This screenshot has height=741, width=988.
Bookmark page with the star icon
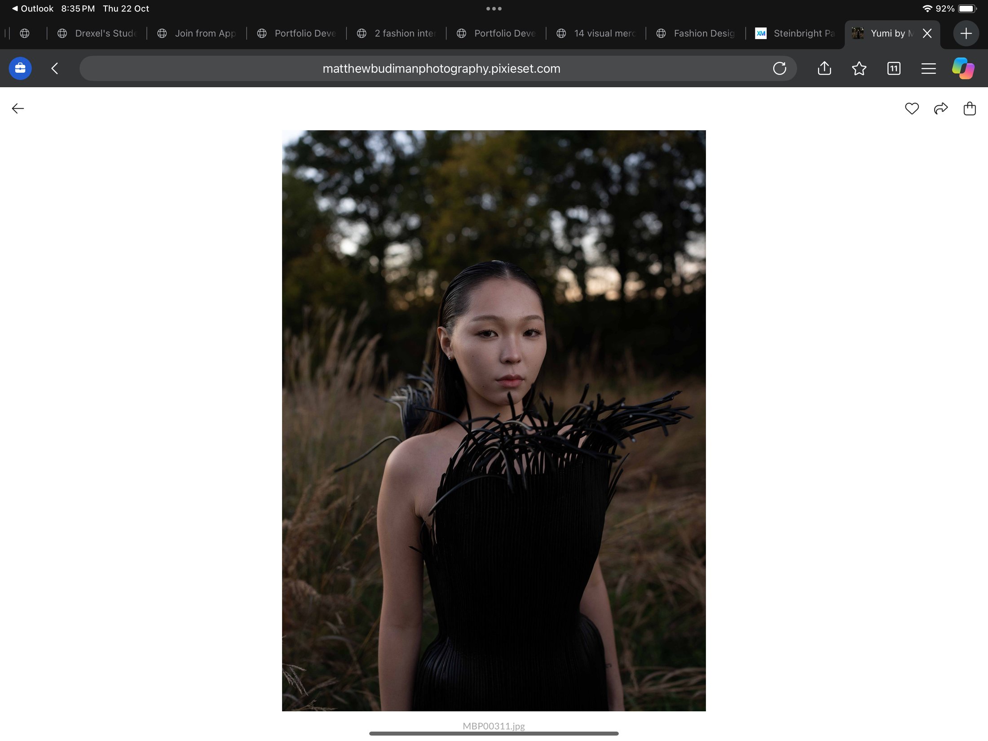(x=859, y=68)
